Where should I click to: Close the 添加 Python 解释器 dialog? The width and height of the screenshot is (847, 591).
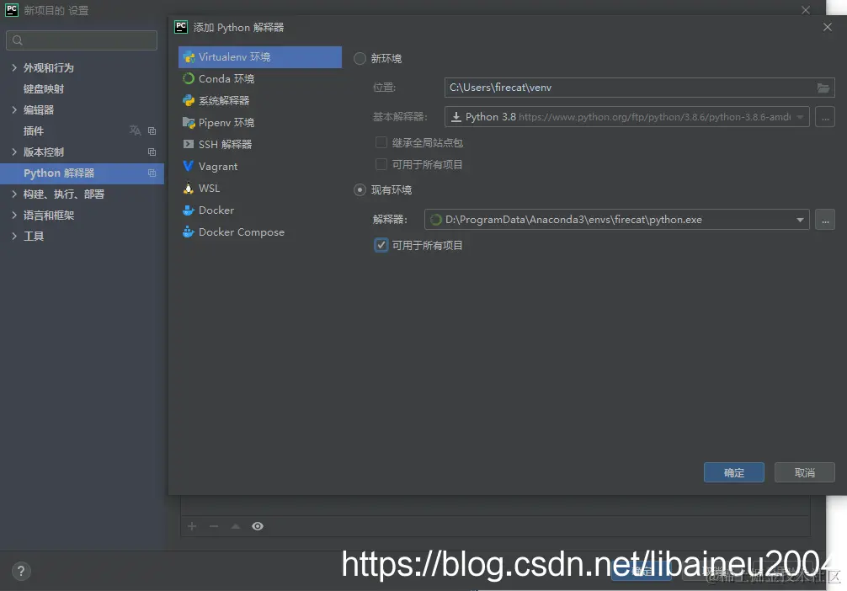point(827,27)
